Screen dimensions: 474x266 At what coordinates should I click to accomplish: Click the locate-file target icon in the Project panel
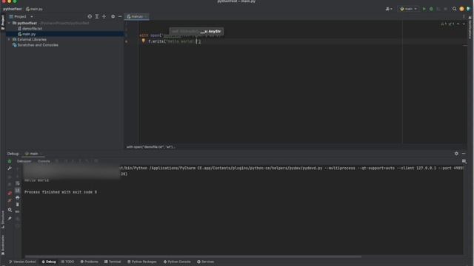pos(90,16)
